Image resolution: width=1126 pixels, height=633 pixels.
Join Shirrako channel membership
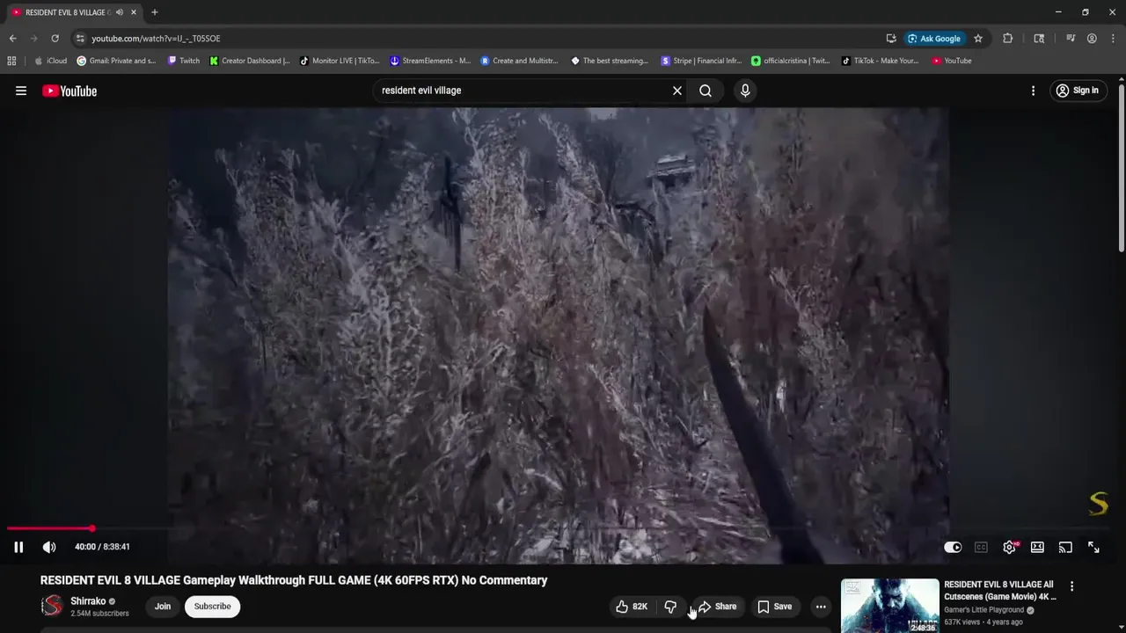163,607
